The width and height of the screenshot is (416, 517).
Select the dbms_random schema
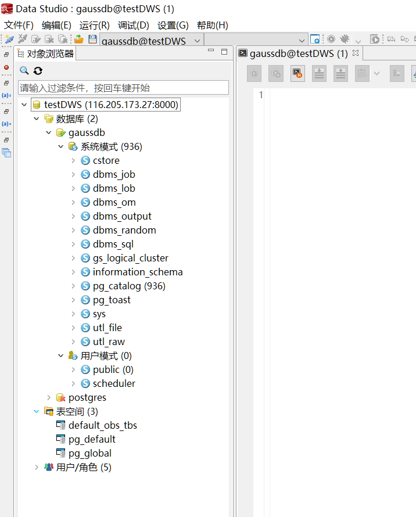pos(124,230)
